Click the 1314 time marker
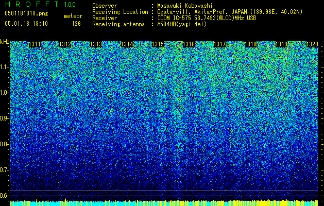This screenshot has width=324, height=206. 127,44
